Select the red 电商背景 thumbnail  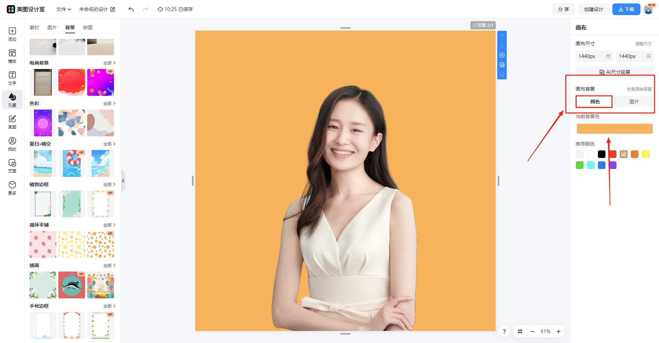tap(72, 82)
